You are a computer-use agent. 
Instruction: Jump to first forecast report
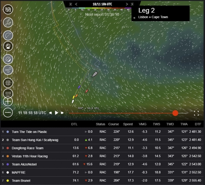tap(71, 4)
